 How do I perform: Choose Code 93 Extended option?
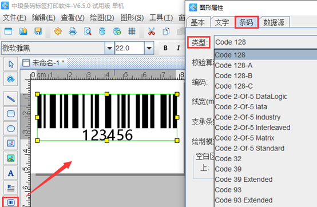[266, 200]
